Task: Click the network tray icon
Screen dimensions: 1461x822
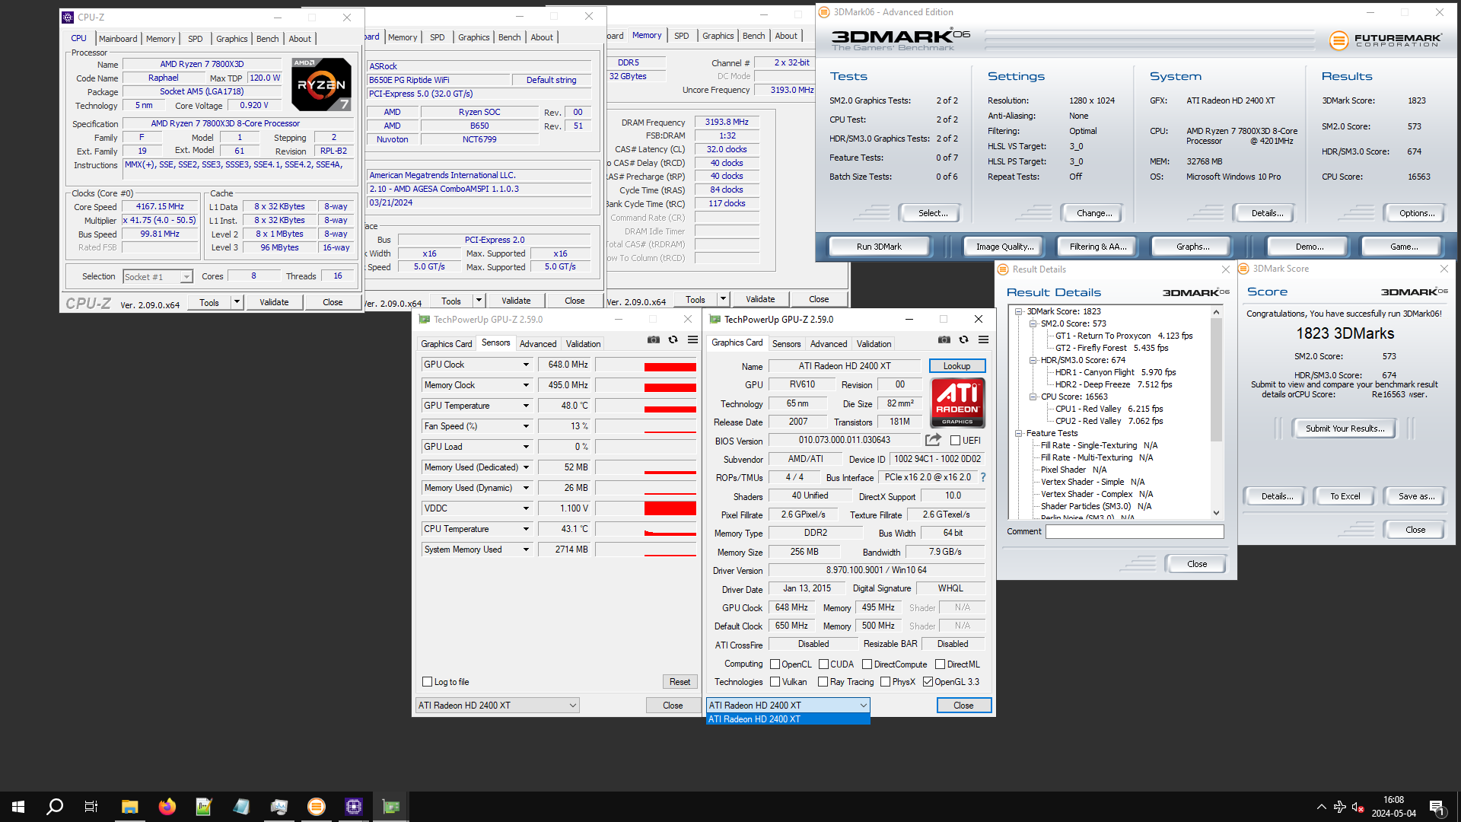Action: coord(1339,807)
